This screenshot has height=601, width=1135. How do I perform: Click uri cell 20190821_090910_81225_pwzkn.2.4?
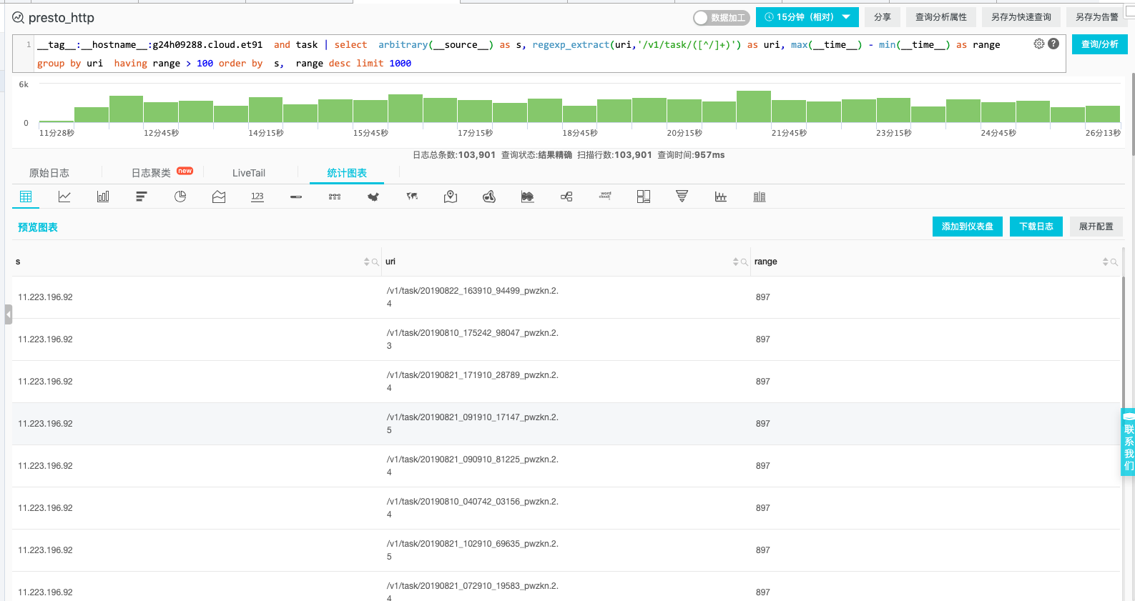click(473, 466)
